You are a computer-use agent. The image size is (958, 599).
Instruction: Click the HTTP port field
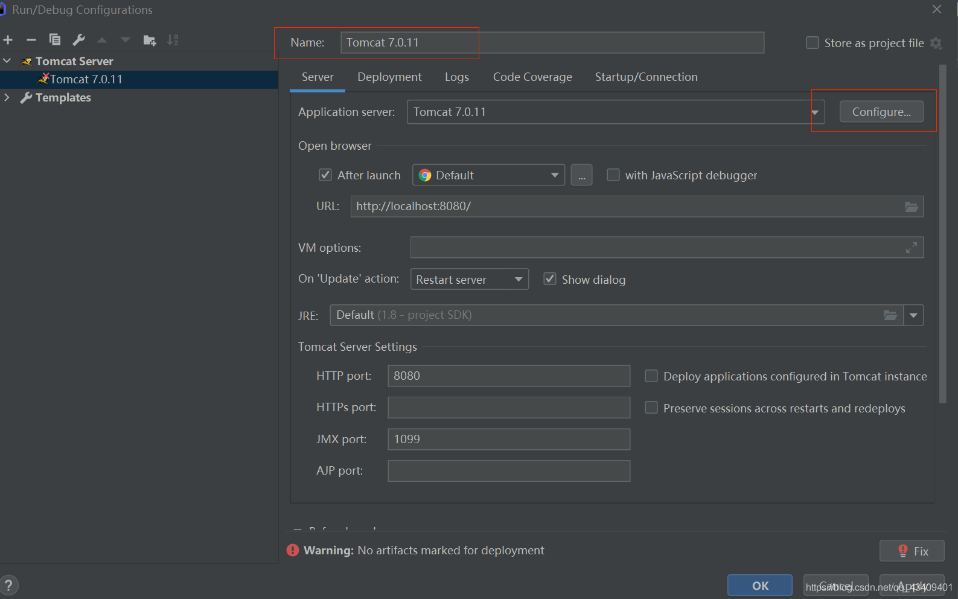pos(509,376)
